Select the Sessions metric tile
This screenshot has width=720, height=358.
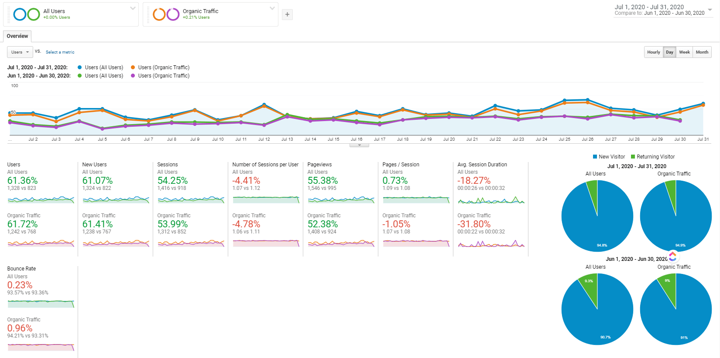(191, 209)
